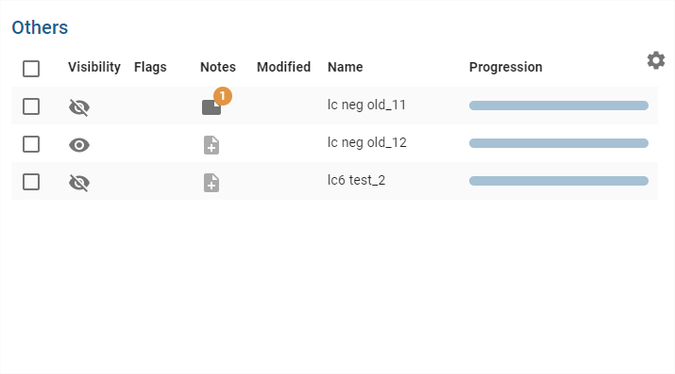
Task: Click the Notes column header
Action: (218, 67)
